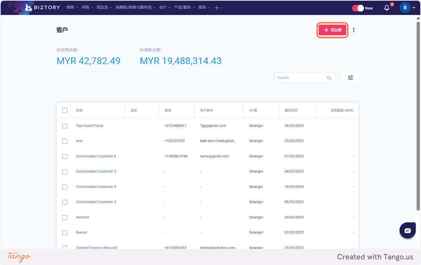The width and height of the screenshot is (421, 265).
Task: Expand the account dropdown chevron
Action: [414, 8]
